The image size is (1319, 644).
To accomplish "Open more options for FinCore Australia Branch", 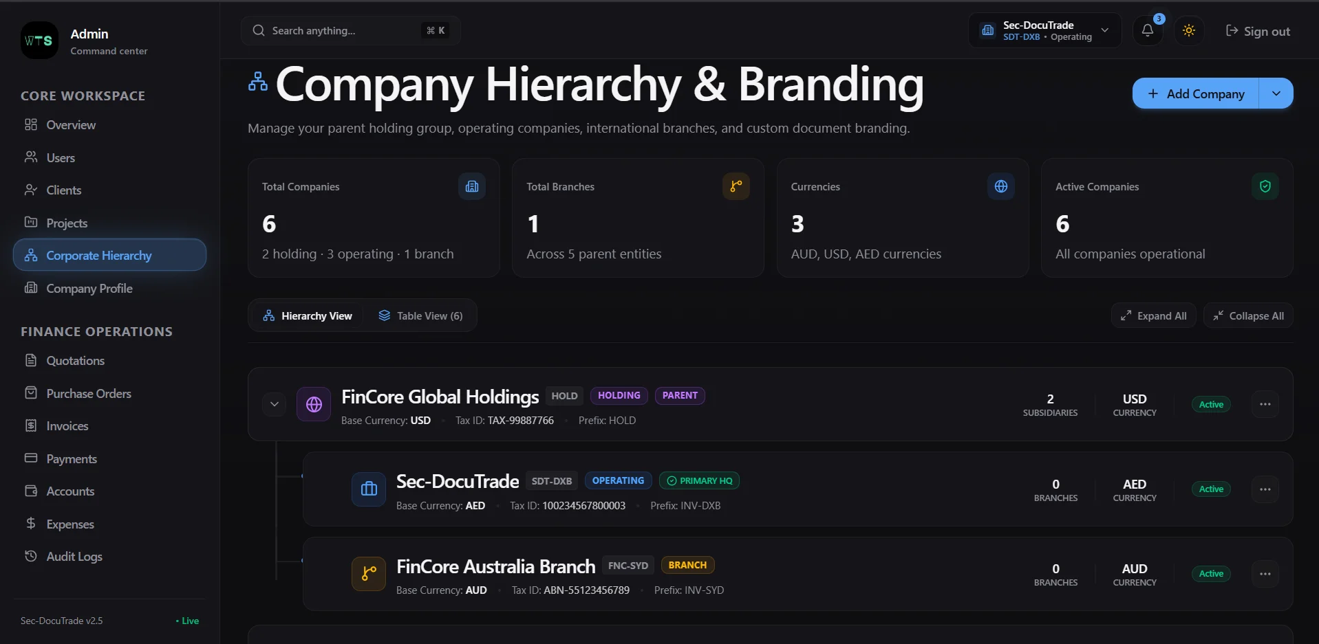I will pos(1265,573).
